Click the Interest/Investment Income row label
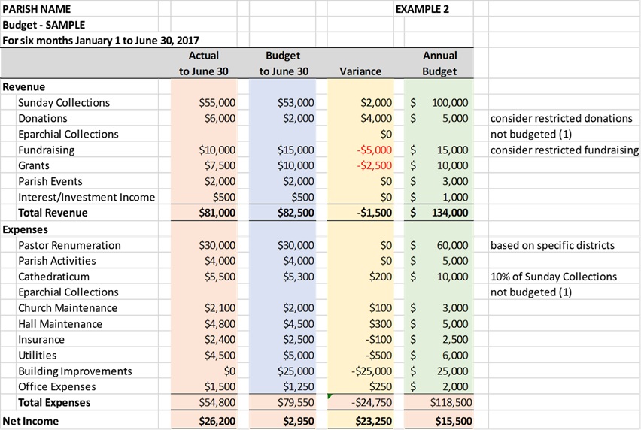Image resolution: width=641 pixels, height=430 pixels. tap(87, 197)
